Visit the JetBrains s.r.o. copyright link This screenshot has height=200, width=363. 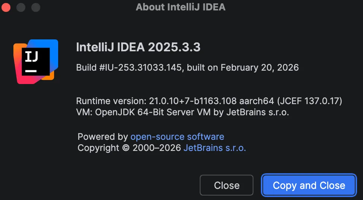click(215, 148)
